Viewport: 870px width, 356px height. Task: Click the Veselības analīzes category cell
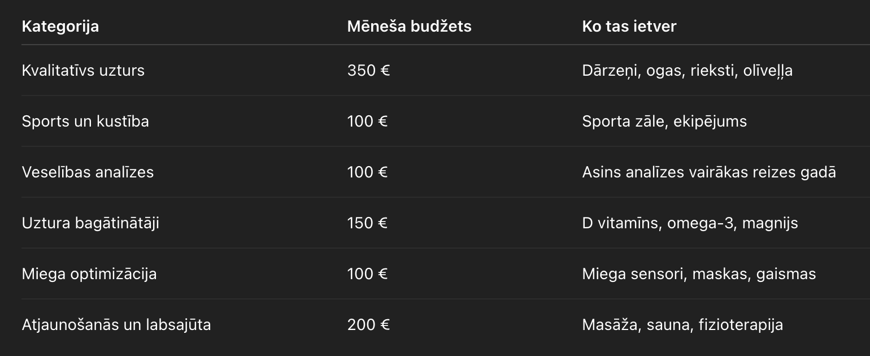tap(88, 172)
